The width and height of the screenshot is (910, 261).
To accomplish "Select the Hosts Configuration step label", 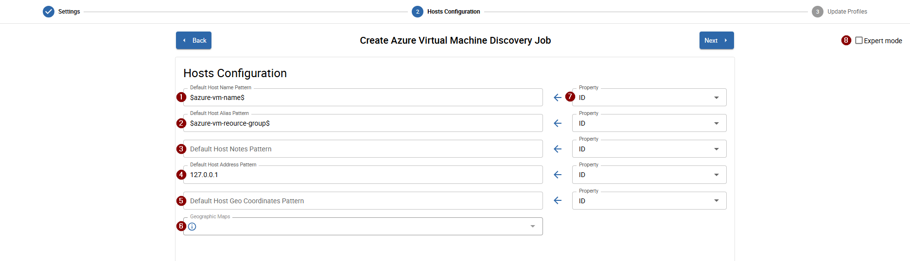I will point(454,12).
